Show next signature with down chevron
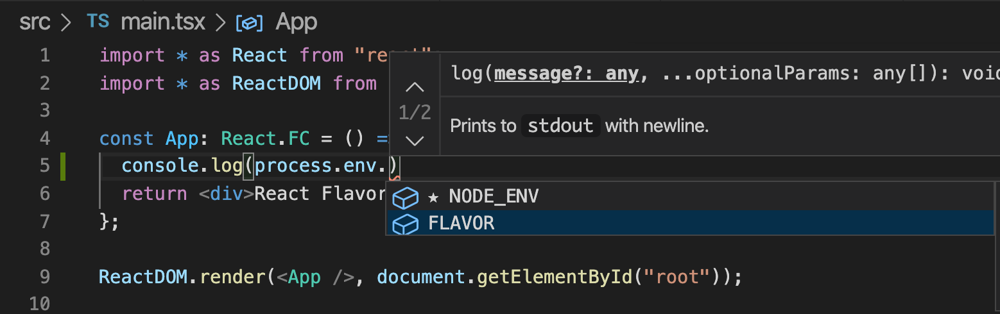The image size is (1000, 314). (415, 140)
